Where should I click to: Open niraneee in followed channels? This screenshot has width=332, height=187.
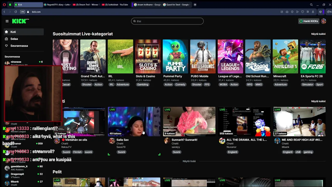coord(24,63)
